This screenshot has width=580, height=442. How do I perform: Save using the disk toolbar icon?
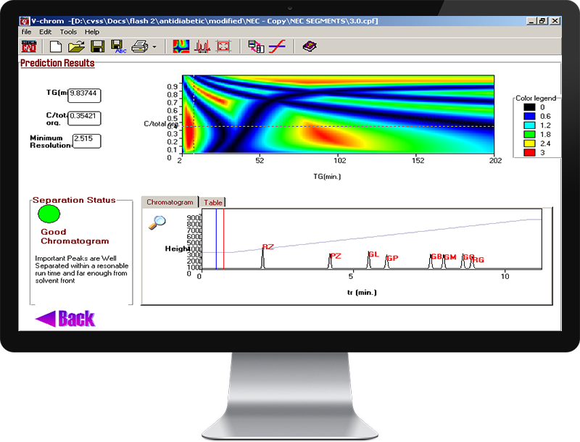click(x=96, y=46)
